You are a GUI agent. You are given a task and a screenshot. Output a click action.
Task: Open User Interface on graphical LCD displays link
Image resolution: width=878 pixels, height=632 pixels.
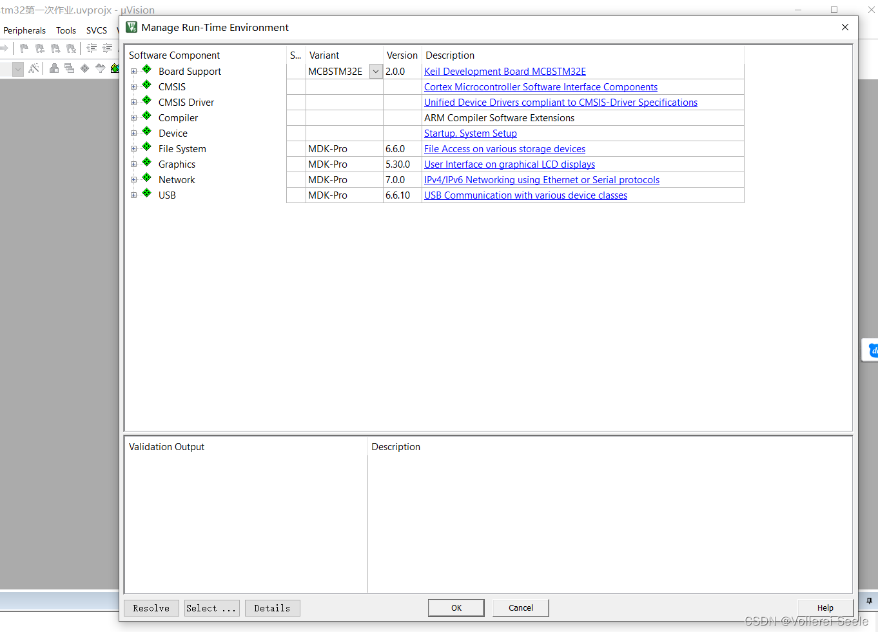[x=509, y=164]
